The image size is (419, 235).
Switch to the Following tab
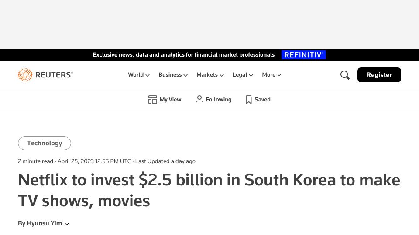point(213,100)
